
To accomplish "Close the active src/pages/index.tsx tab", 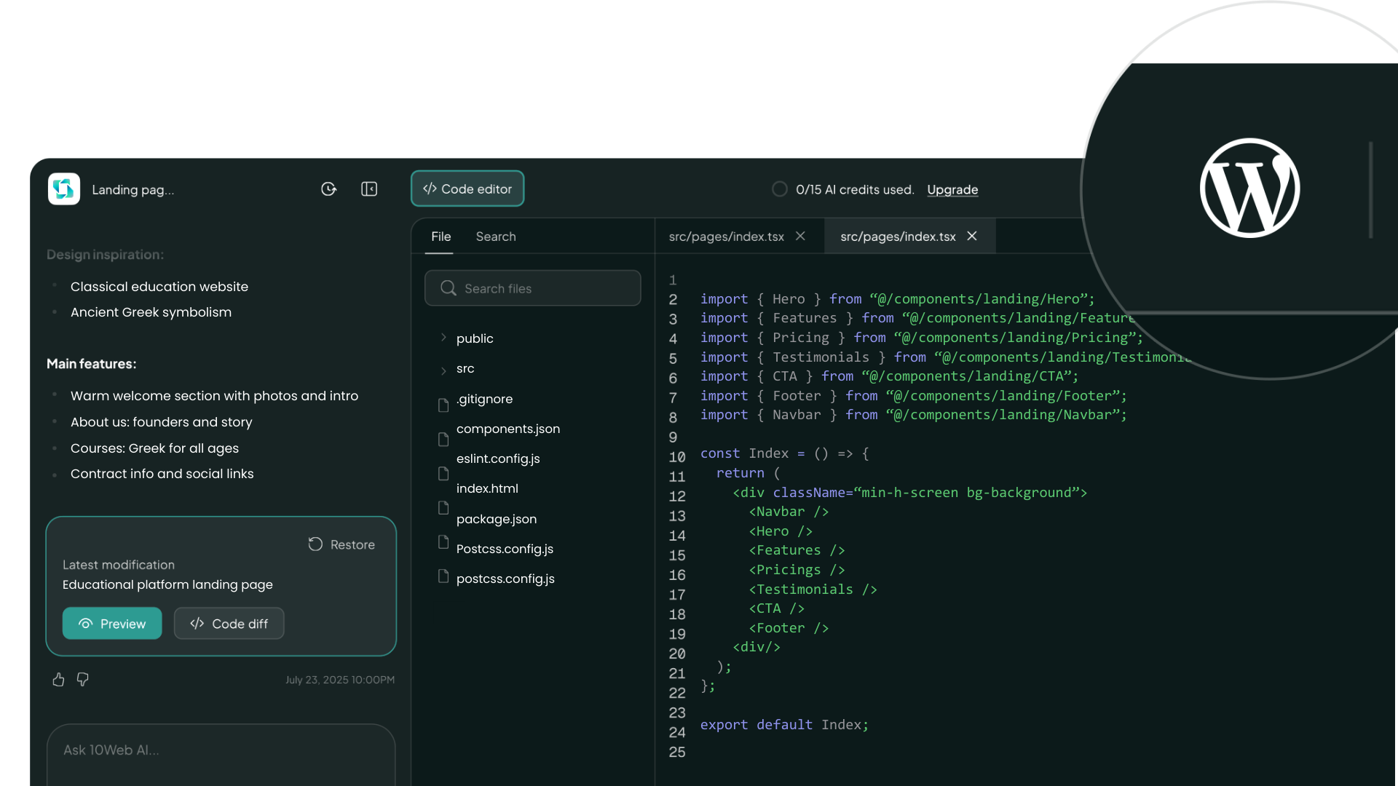I will point(972,237).
